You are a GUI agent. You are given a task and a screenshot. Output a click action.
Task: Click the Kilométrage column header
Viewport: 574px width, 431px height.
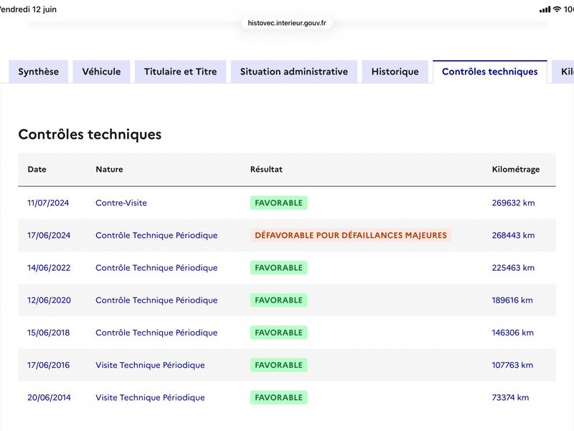click(516, 170)
